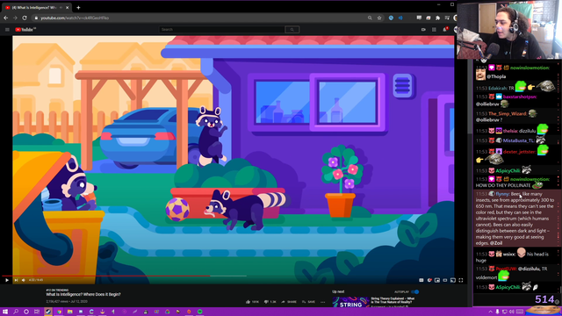Click the browser back arrow
The height and width of the screenshot is (316, 562).
pyautogui.click(x=6, y=18)
